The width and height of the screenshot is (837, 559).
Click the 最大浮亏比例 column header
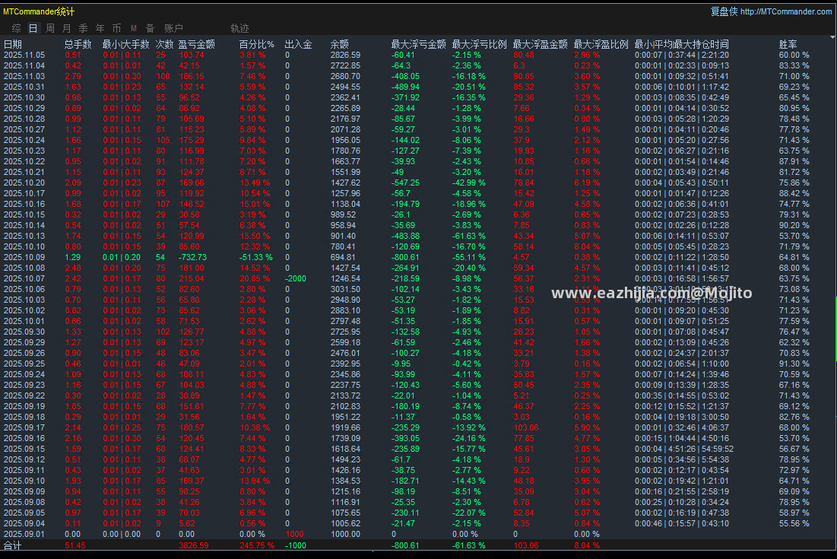480,44
